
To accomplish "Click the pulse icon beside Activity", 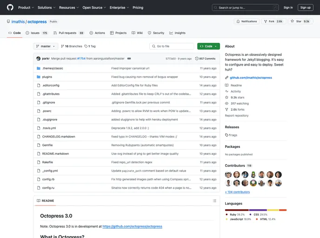I will click(227, 92).
